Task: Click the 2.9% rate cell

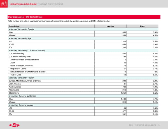Action: [143, 45]
